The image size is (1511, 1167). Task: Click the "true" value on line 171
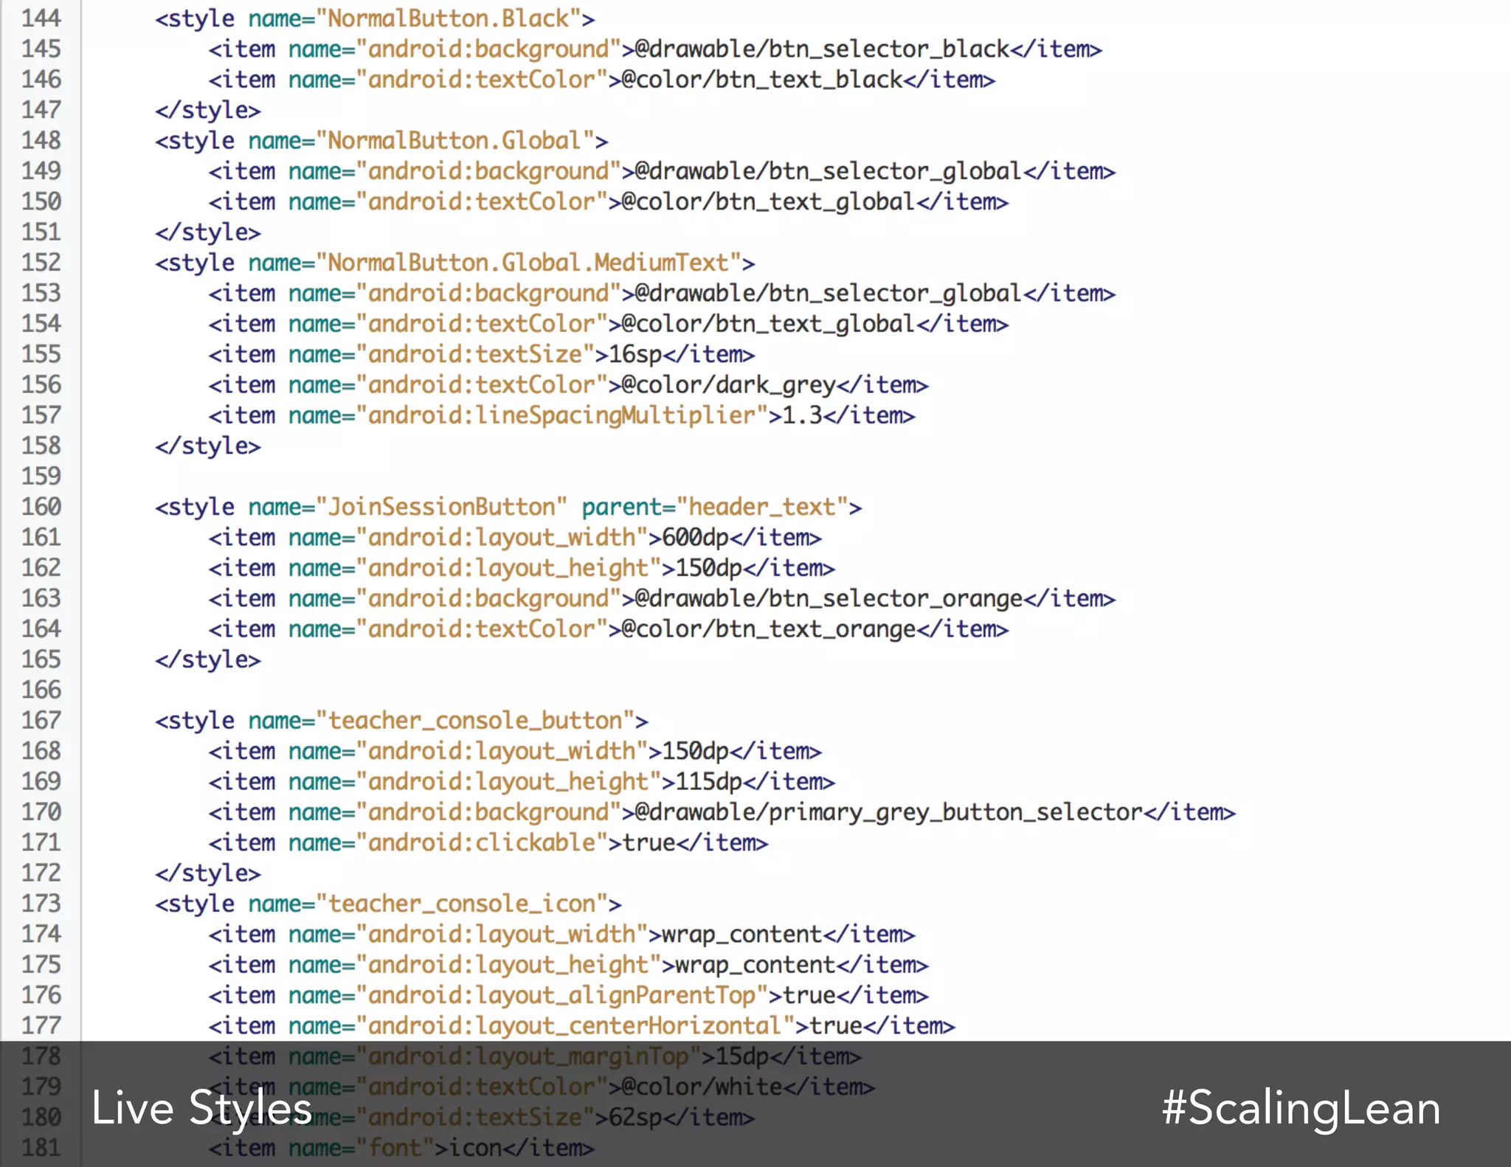click(x=649, y=842)
